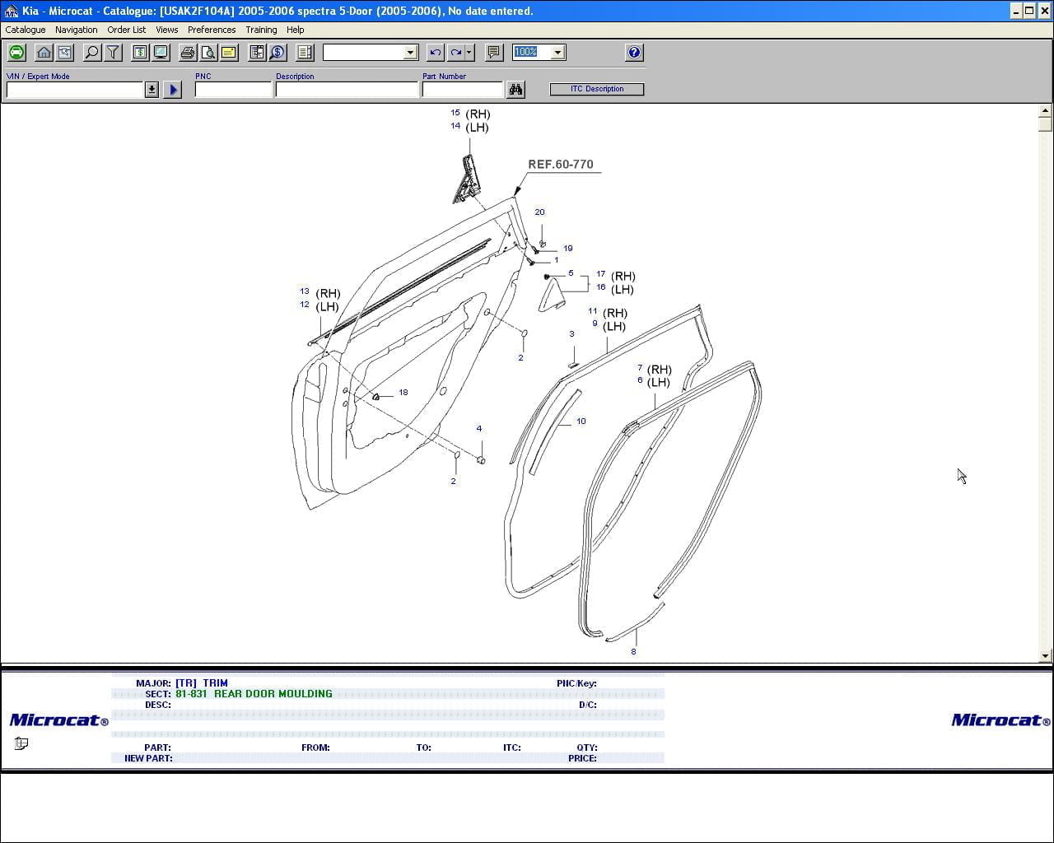The height and width of the screenshot is (843, 1054).
Task: Click the blue play arrow VIN go button
Action: point(173,90)
